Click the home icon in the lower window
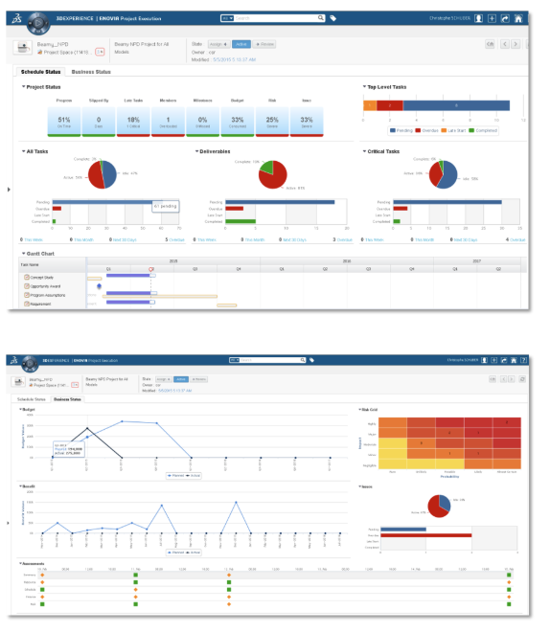The height and width of the screenshot is (632, 550). coord(514,360)
